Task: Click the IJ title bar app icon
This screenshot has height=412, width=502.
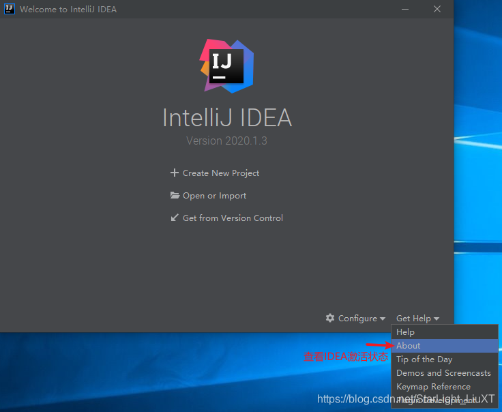Action: click(x=10, y=9)
